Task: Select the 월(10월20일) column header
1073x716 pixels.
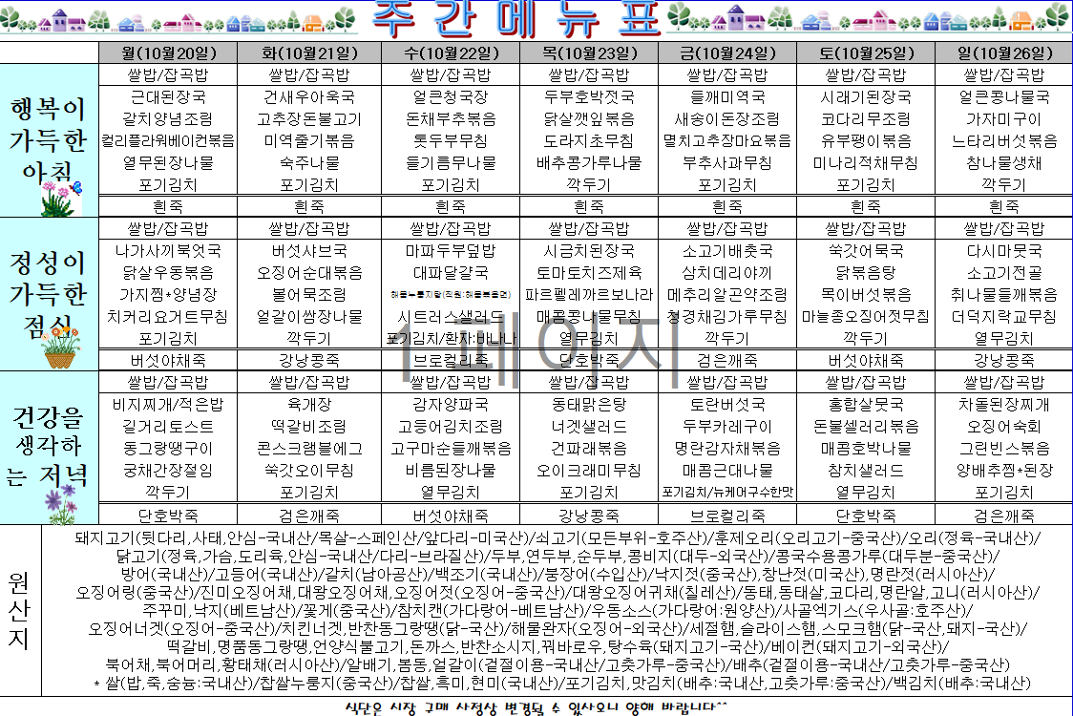Action: pos(168,53)
